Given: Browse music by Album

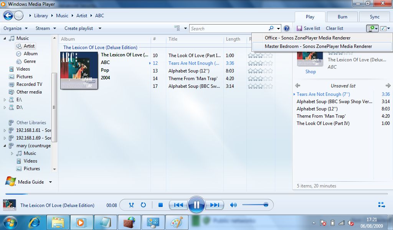Looking at the screenshot, I should point(31,54).
